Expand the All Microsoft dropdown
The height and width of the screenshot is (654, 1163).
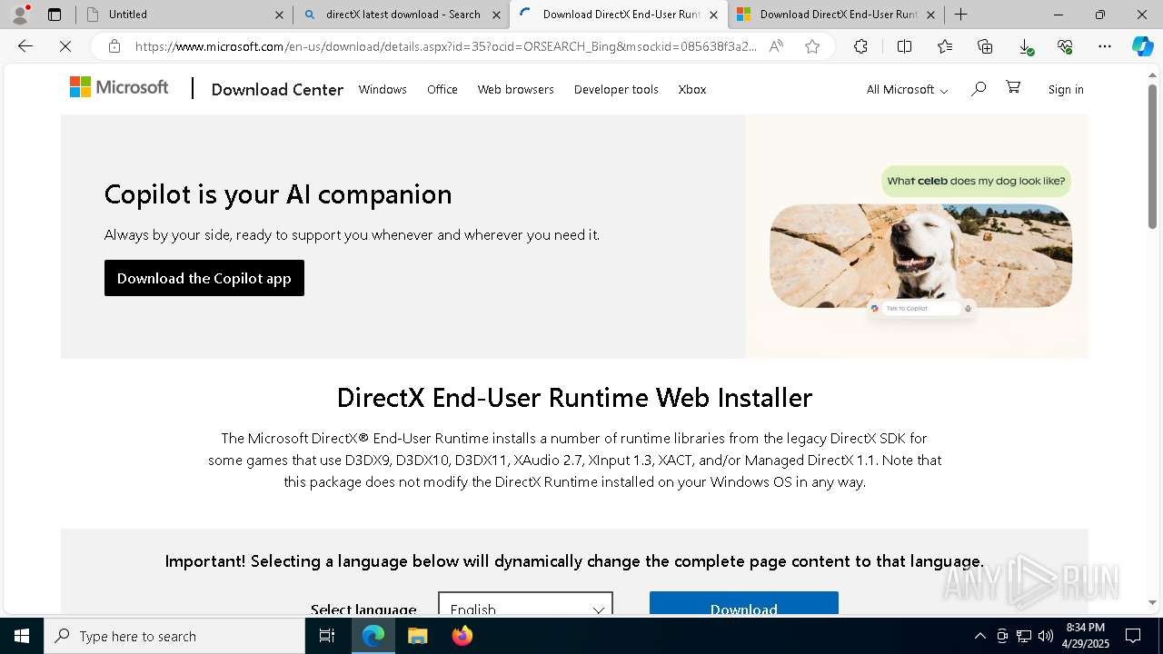point(907,89)
